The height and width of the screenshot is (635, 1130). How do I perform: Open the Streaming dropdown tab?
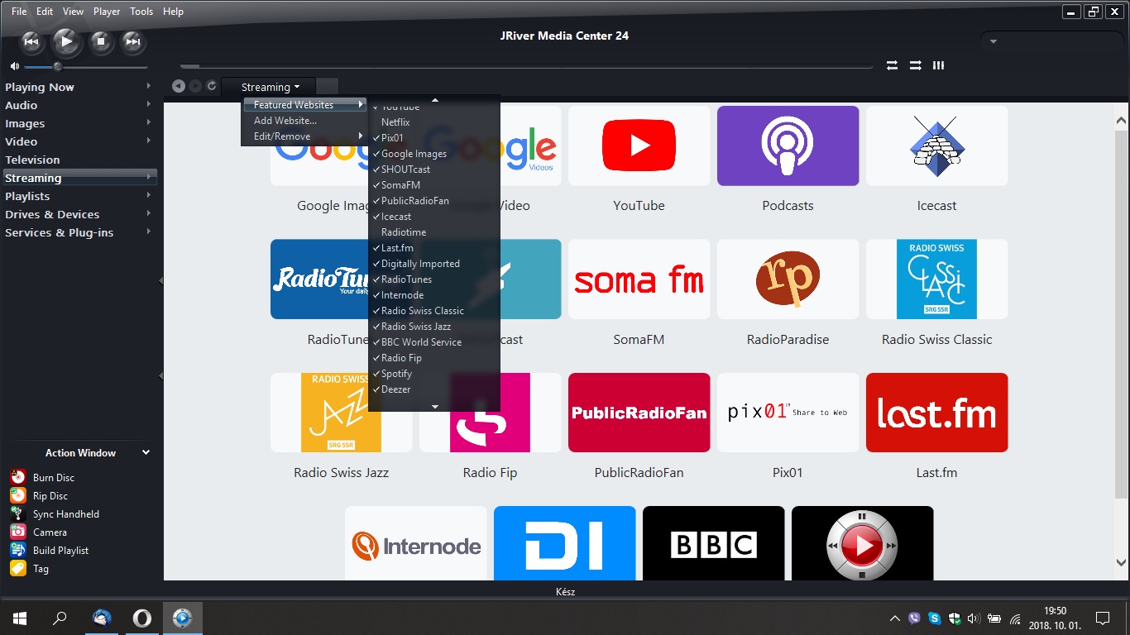[270, 87]
